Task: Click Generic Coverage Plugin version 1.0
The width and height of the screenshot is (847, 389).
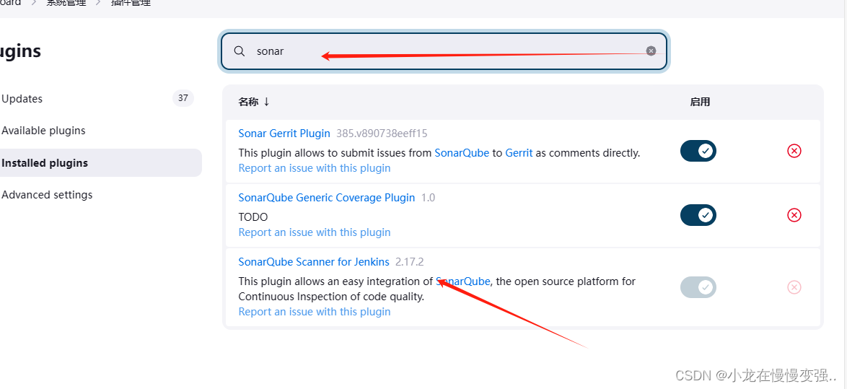Action: (428, 198)
